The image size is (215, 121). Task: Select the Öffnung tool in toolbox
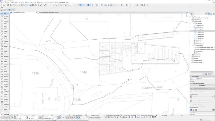(4, 44)
